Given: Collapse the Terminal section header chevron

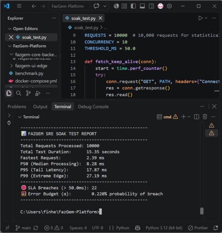Looking at the screenshot, I should click(x=20, y=117).
